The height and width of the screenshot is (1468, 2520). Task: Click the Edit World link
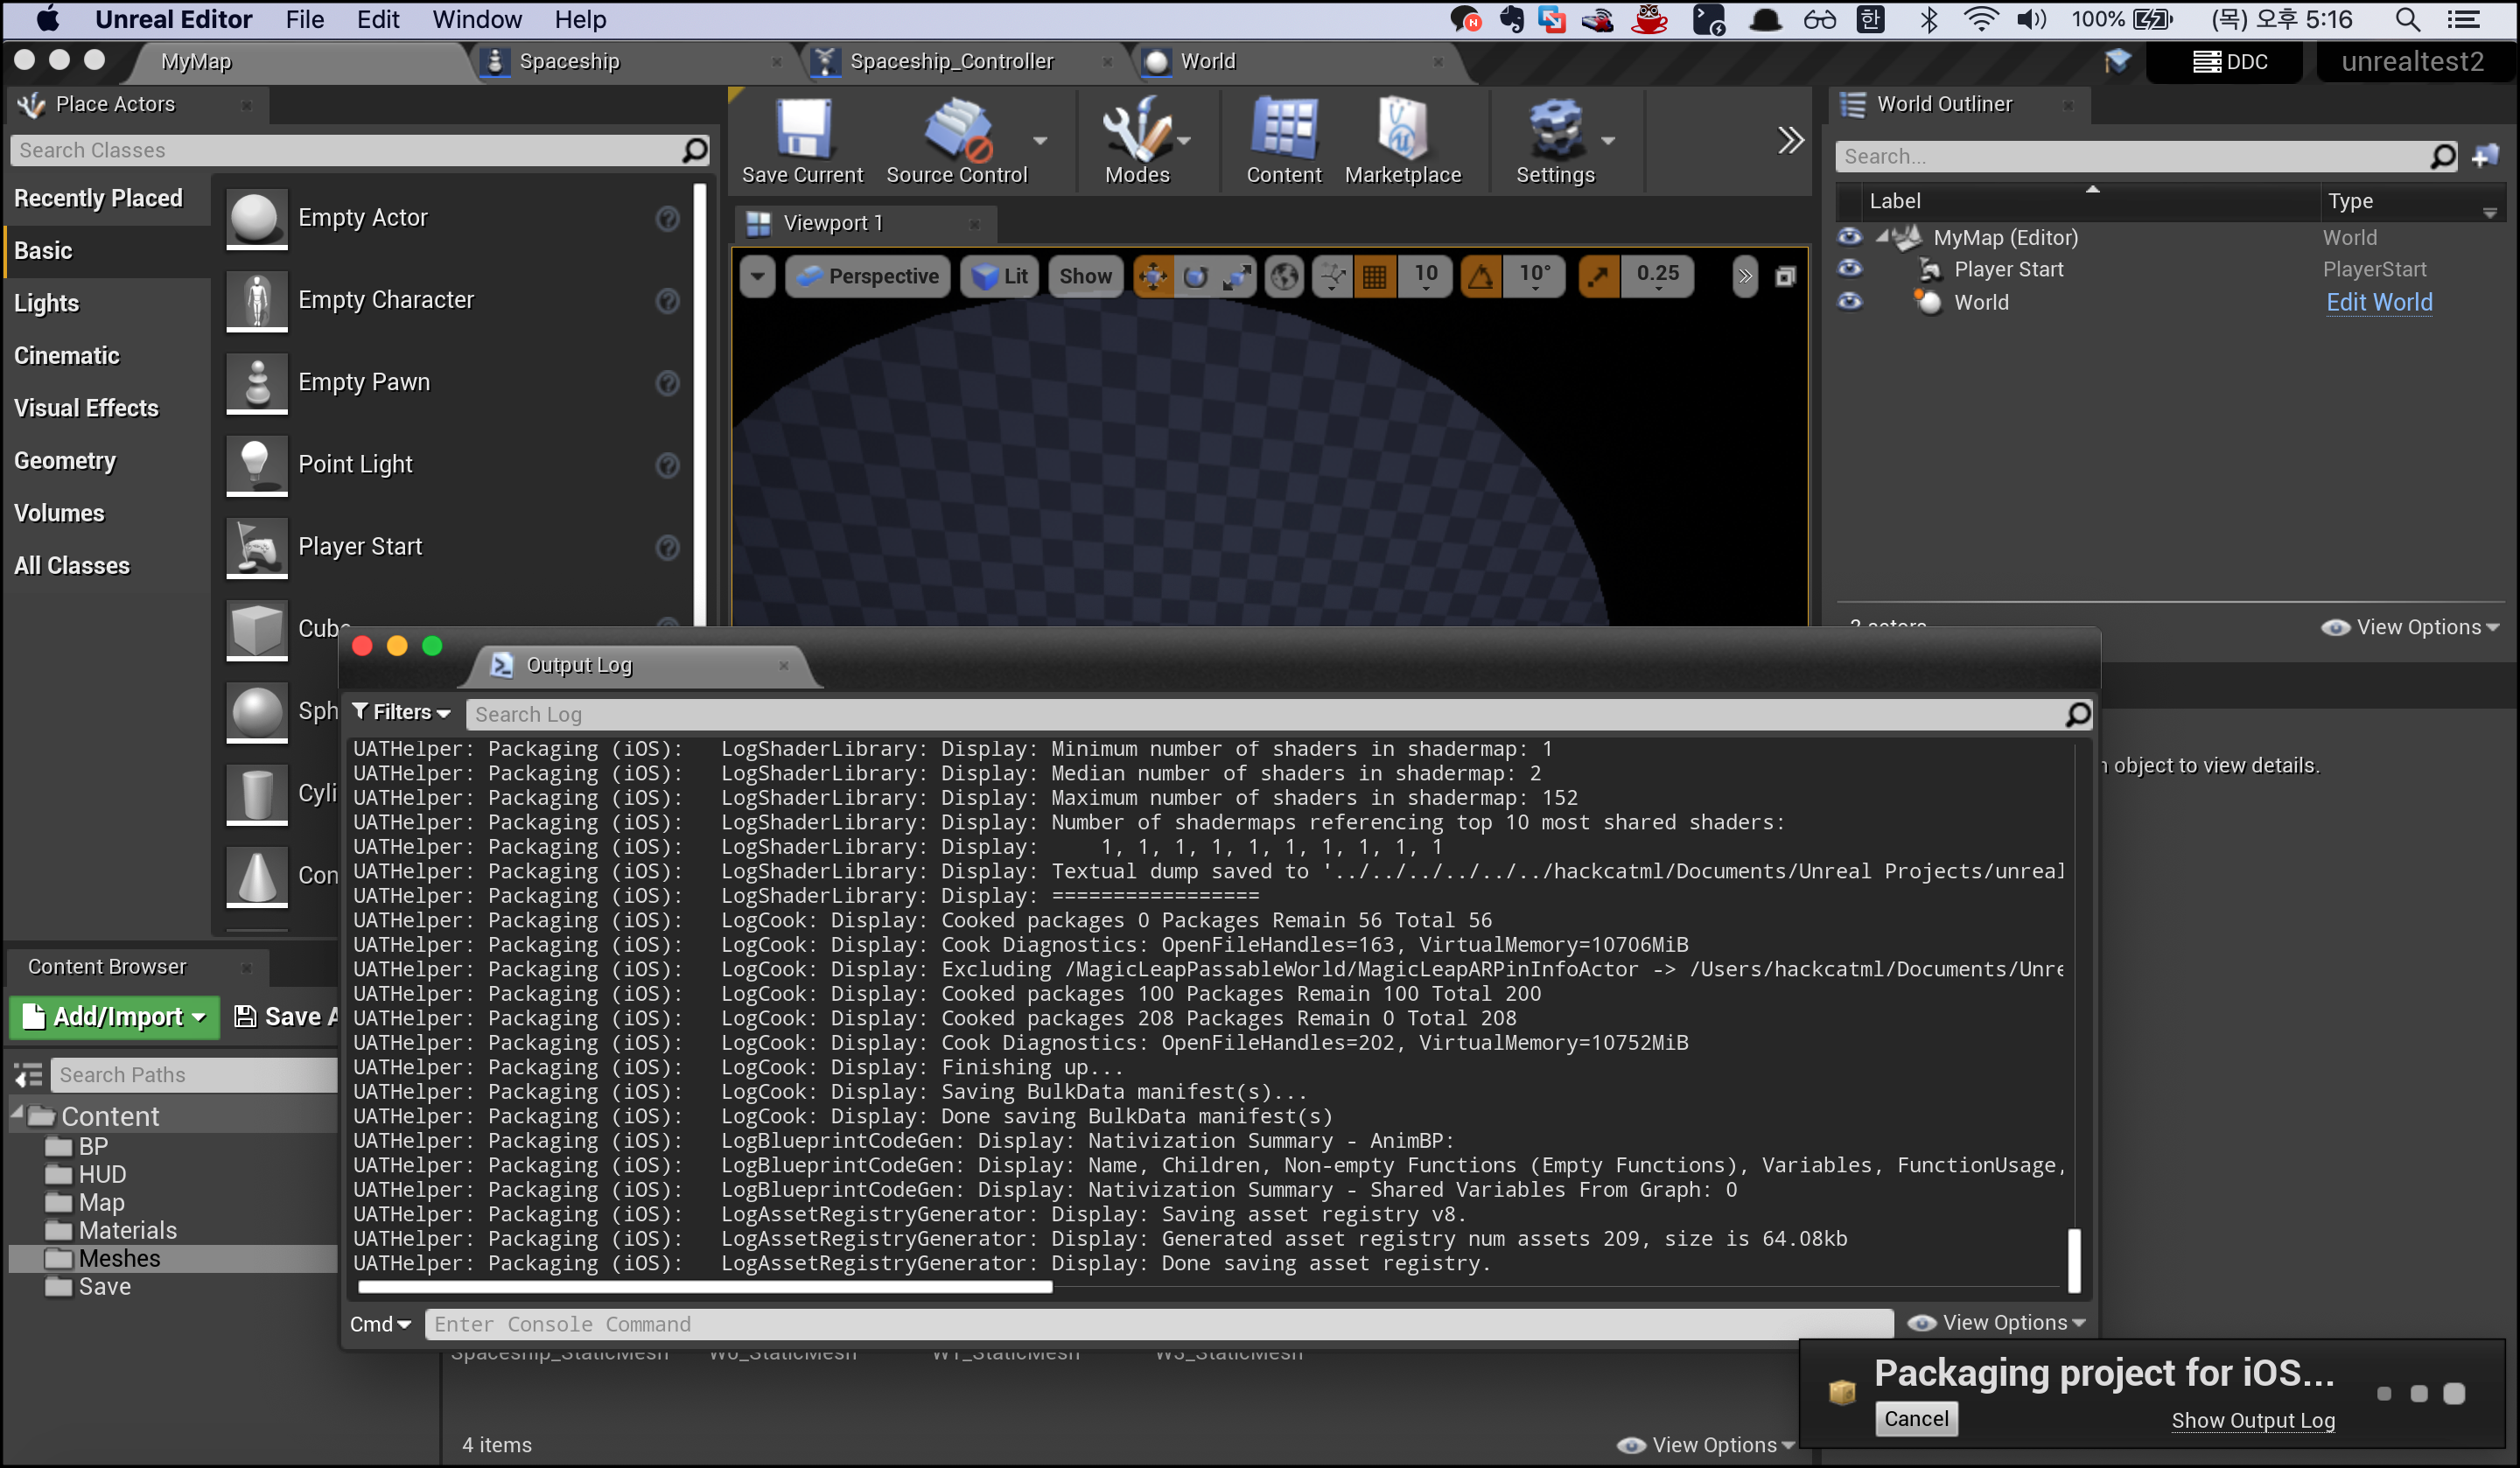click(x=2378, y=302)
